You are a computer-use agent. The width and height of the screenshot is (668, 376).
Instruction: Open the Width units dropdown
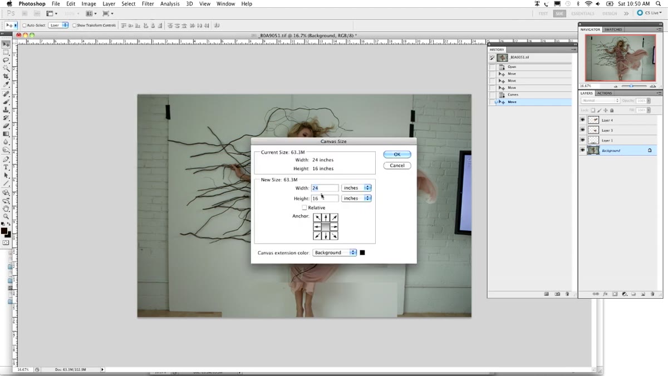(x=356, y=188)
